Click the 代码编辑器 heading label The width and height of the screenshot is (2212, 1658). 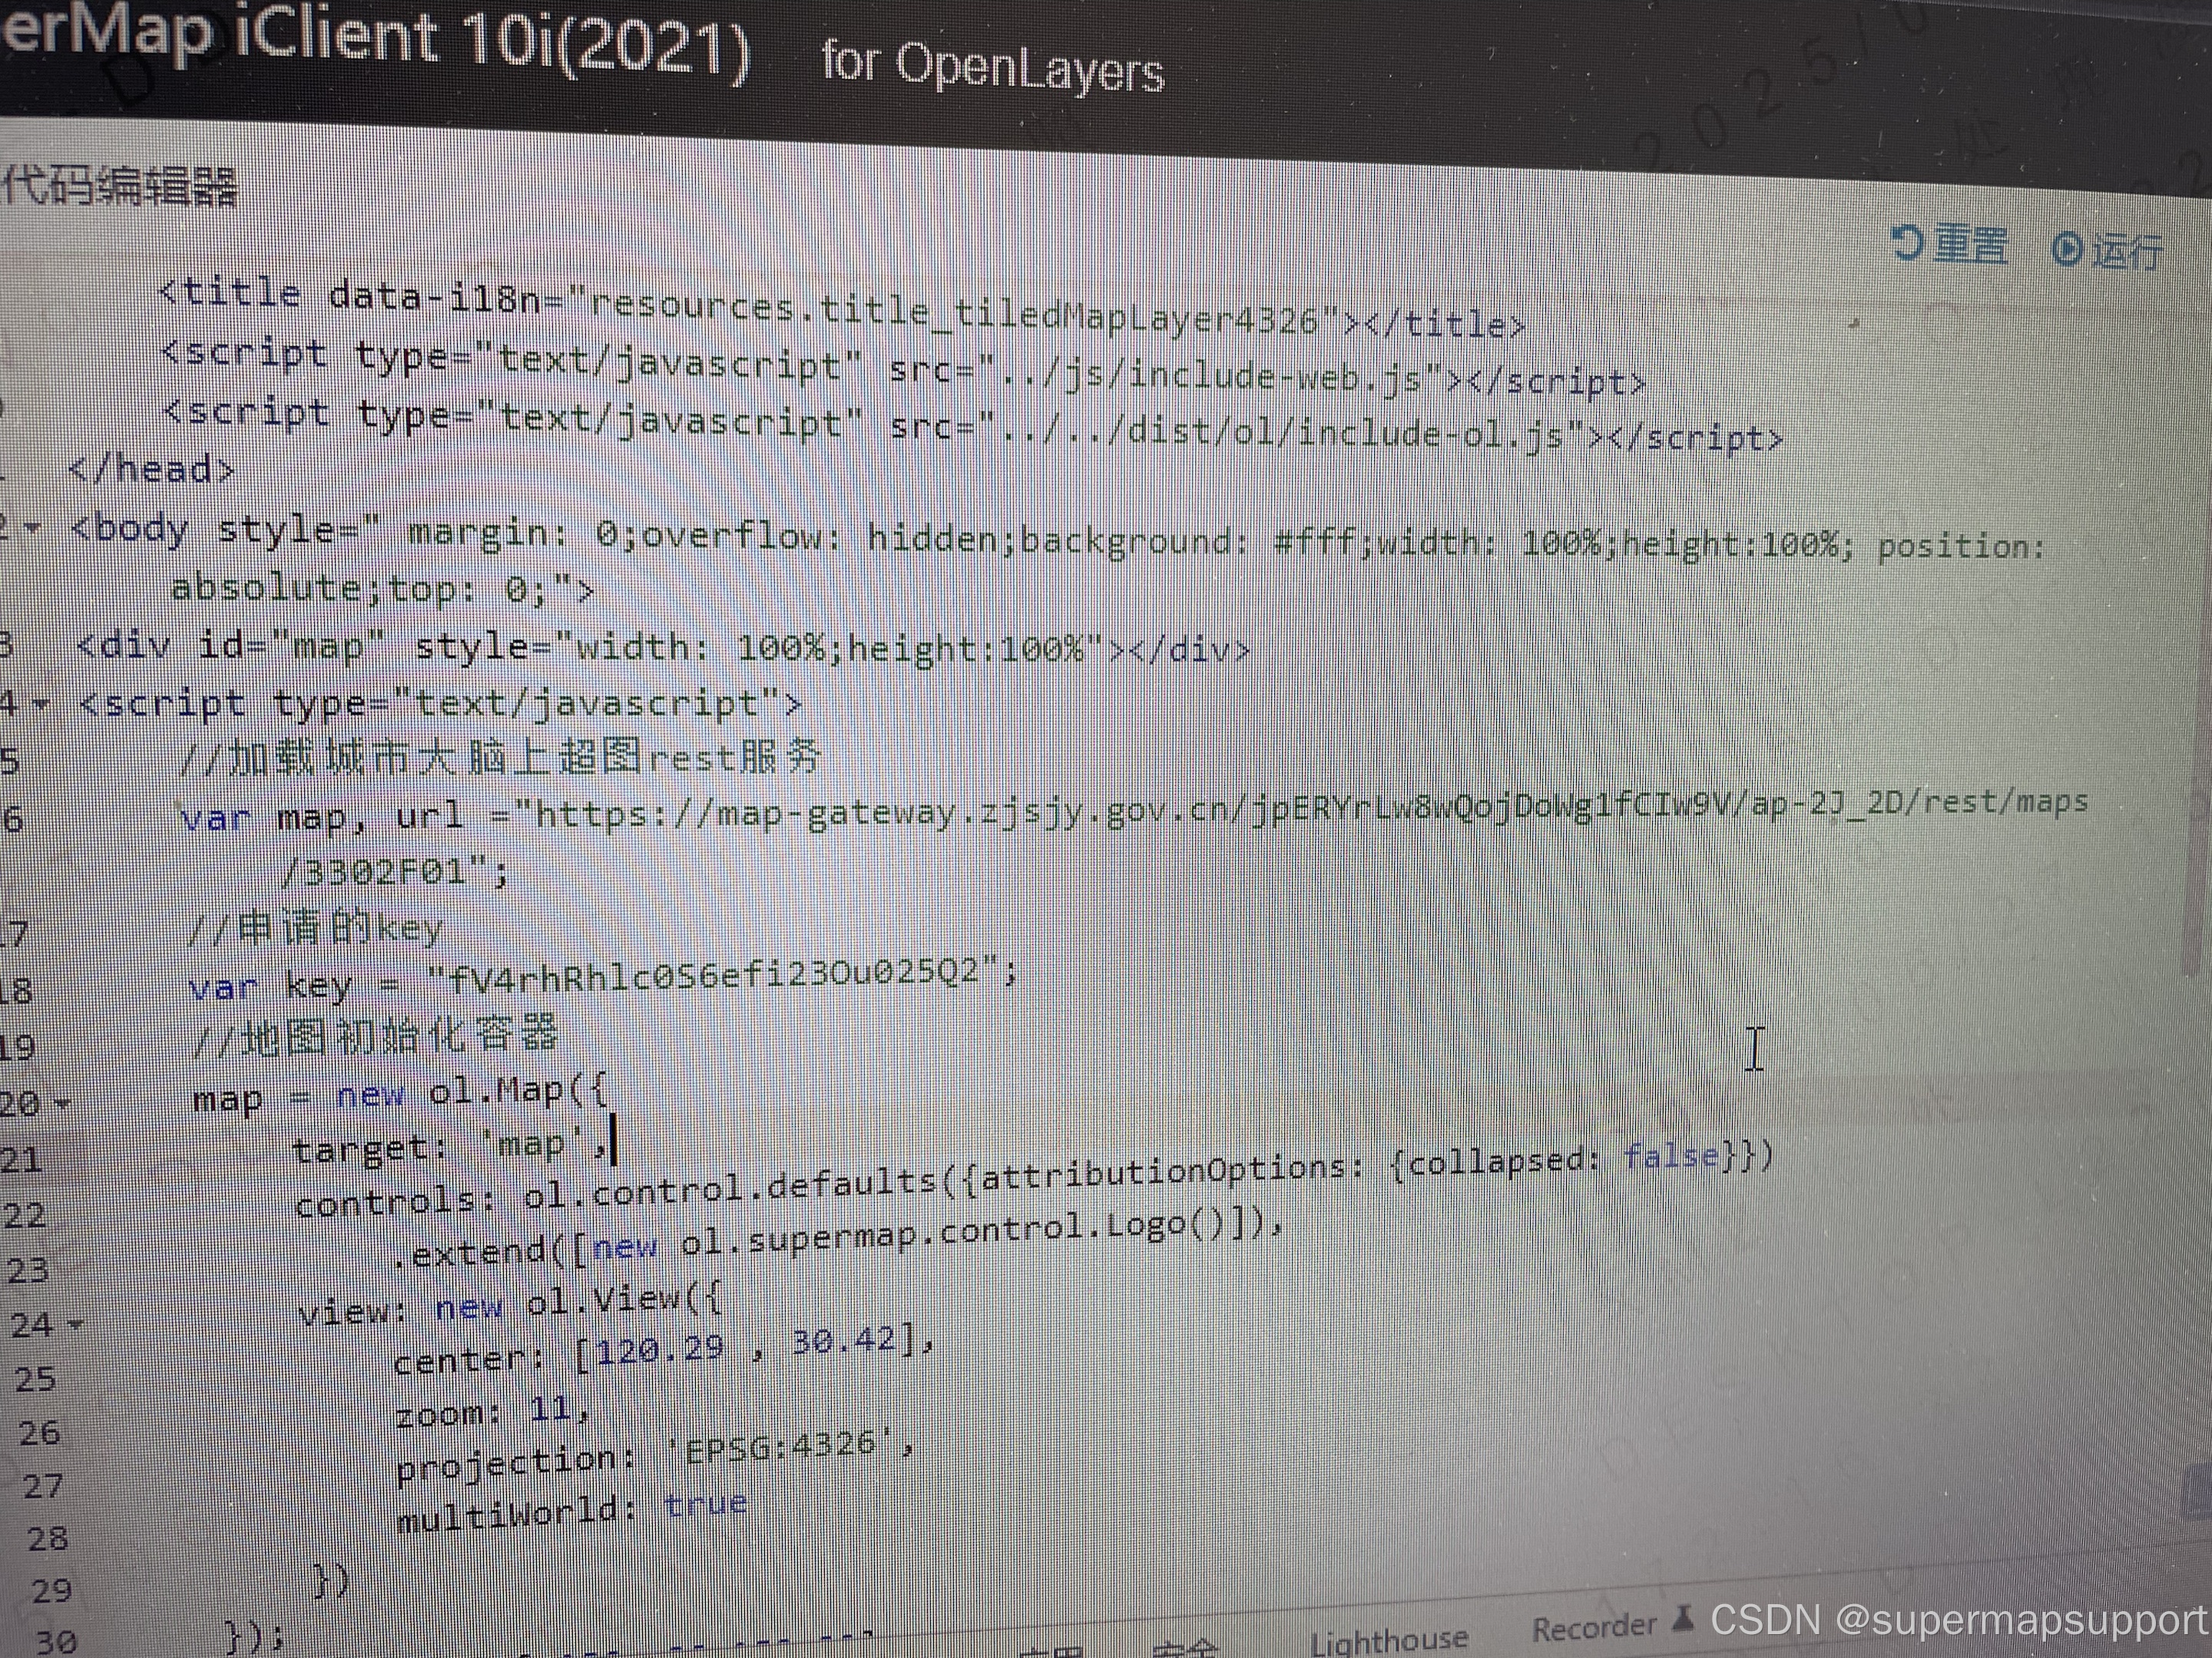[x=120, y=190]
